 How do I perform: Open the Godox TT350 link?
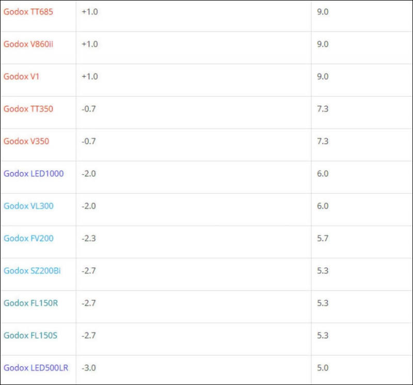[x=28, y=109]
